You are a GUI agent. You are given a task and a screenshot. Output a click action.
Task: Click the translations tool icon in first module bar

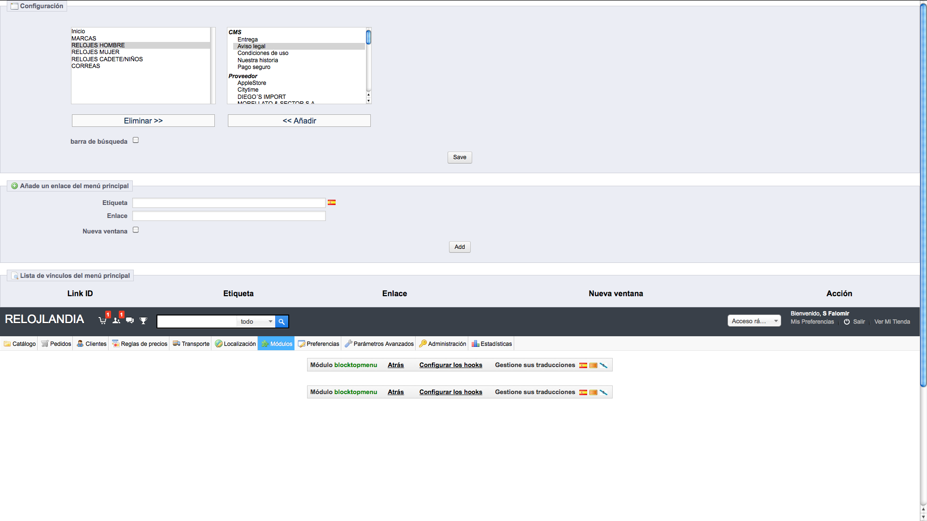[x=604, y=365]
